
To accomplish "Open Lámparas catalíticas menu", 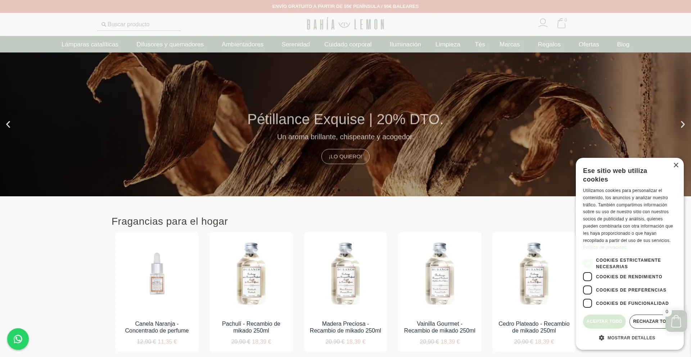I will tap(90, 44).
